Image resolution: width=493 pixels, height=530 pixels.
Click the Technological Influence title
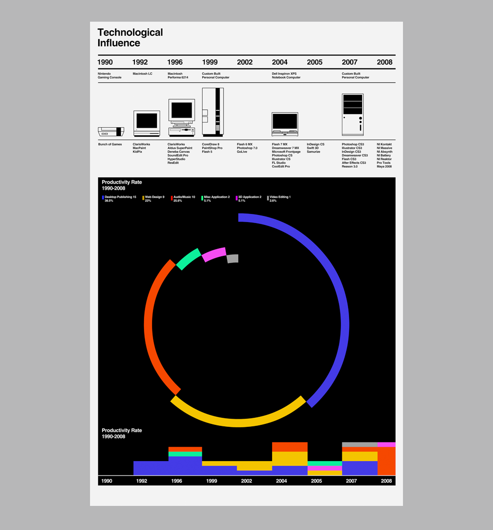tap(130, 38)
